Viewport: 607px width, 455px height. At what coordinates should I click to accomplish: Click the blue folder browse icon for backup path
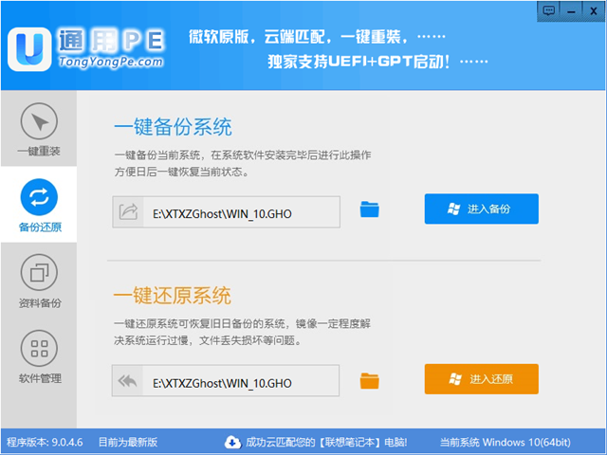tap(369, 209)
